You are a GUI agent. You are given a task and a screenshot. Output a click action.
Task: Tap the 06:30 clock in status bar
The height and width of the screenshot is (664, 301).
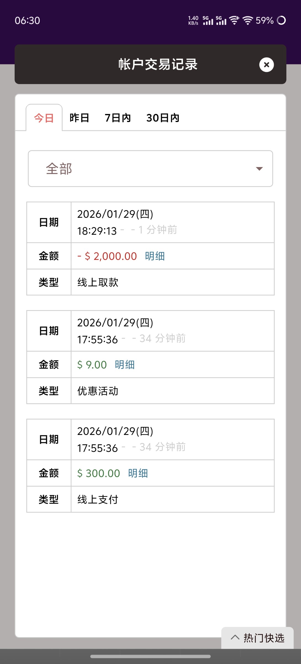[x=27, y=20]
